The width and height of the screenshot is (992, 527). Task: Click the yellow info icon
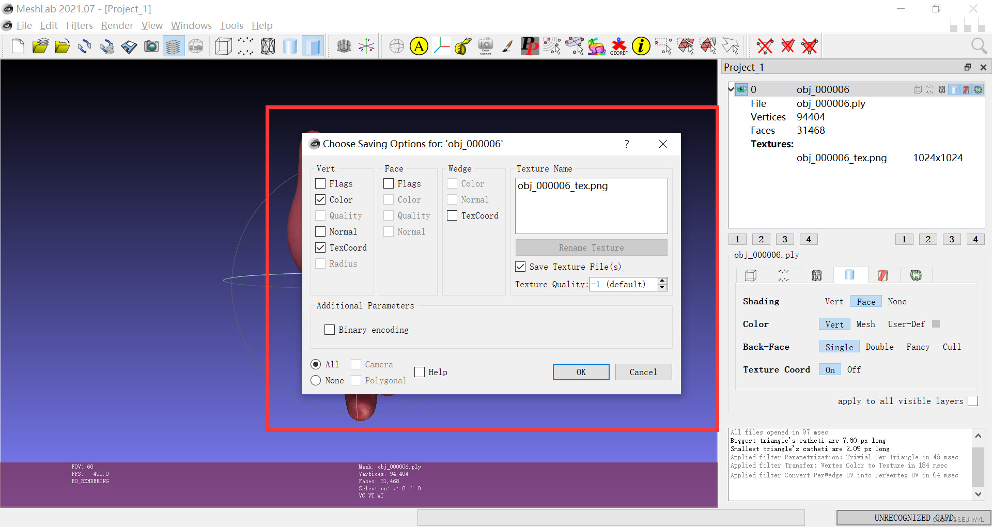point(641,47)
